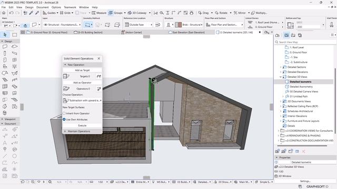Select the Beam tool in toolbox
This screenshot has width=337, height=189.
tap(14, 53)
